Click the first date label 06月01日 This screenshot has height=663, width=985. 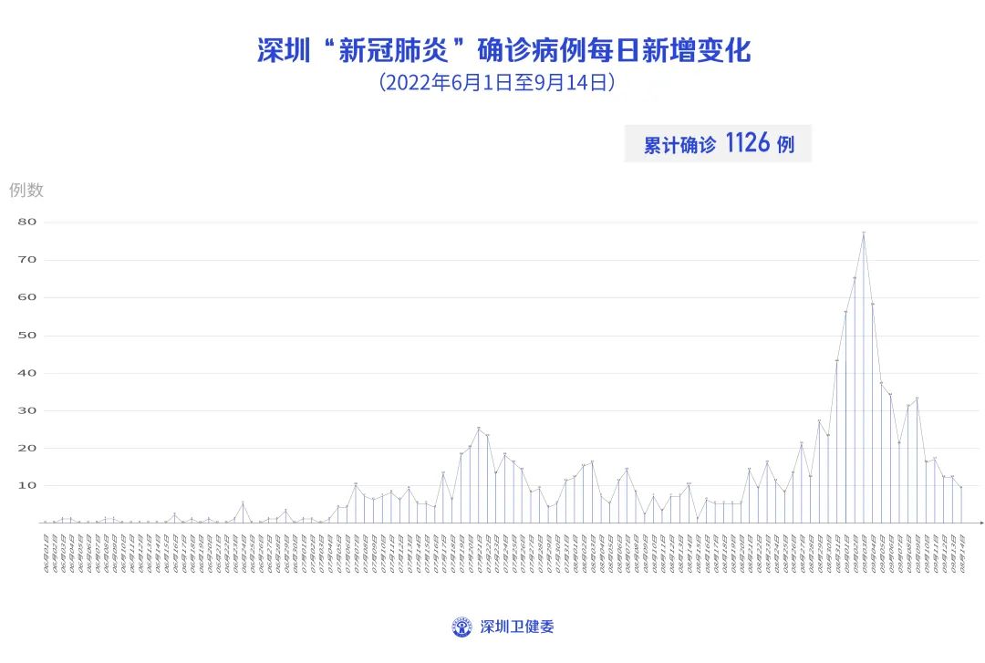click(43, 550)
